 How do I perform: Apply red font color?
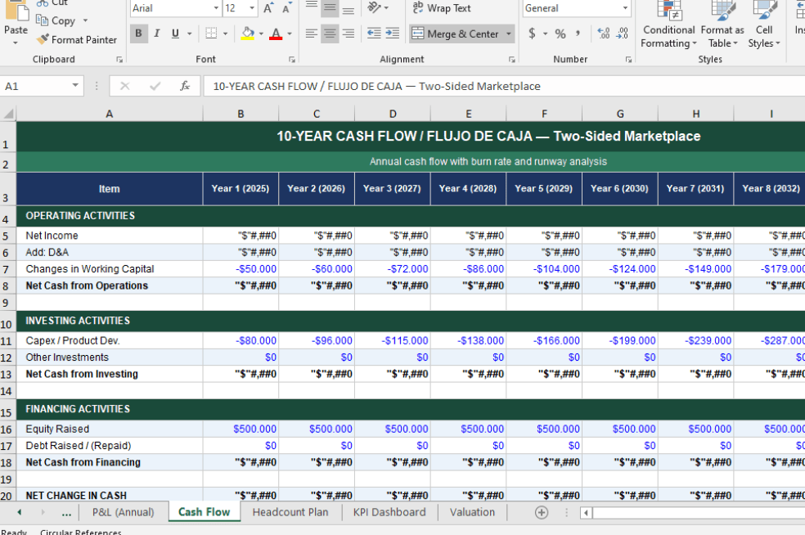pyautogui.click(x=276, y=34)
